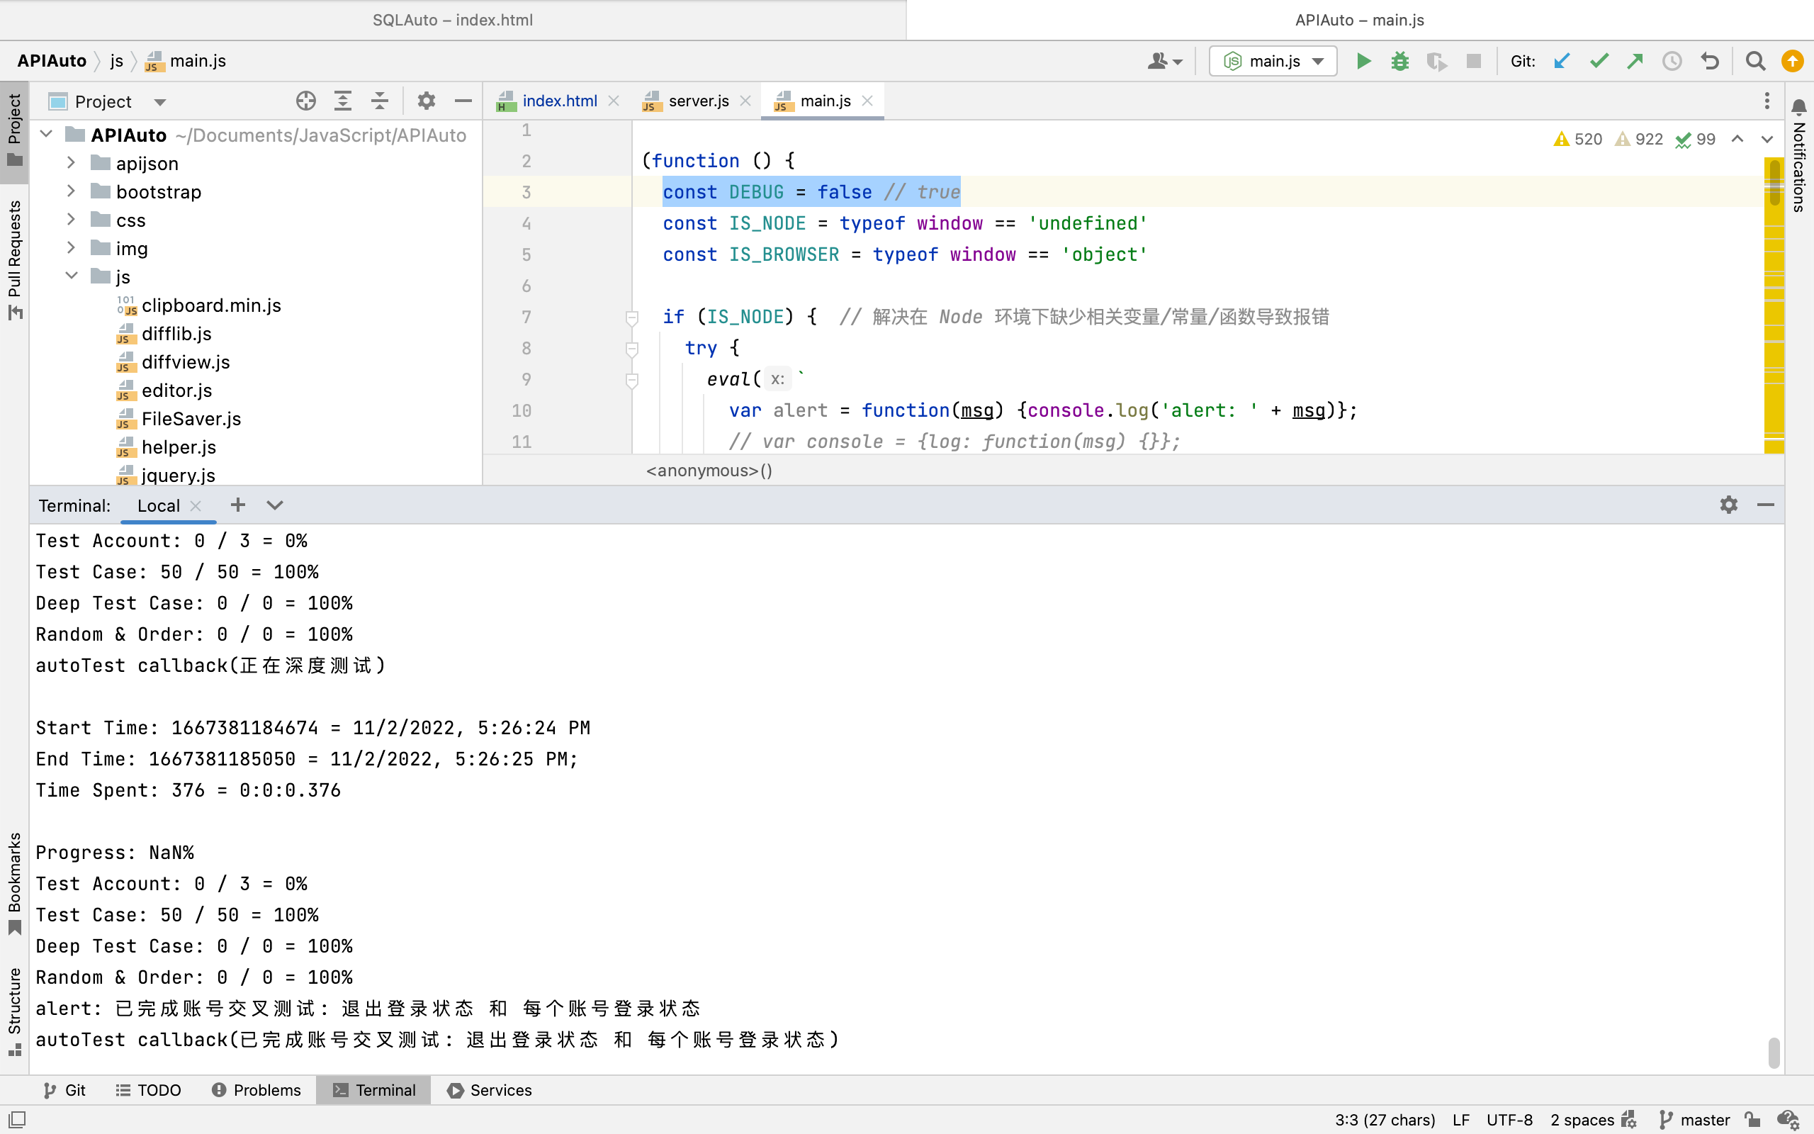Switch to the server.js editor tab
1814x1134 pixels.
coord(697,101)
